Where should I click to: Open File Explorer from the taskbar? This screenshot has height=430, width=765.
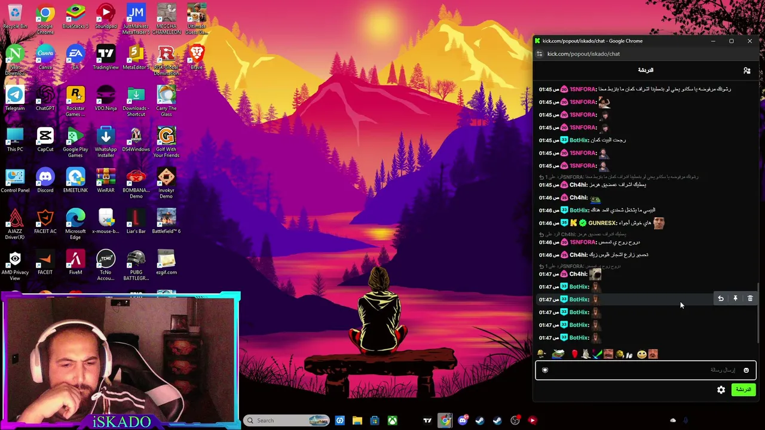point(357,420)
